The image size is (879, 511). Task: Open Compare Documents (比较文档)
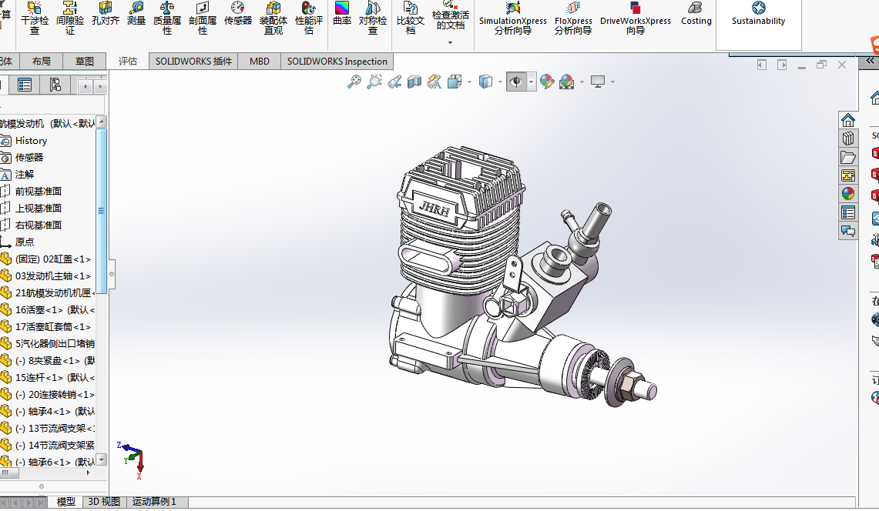coord(411,18)
